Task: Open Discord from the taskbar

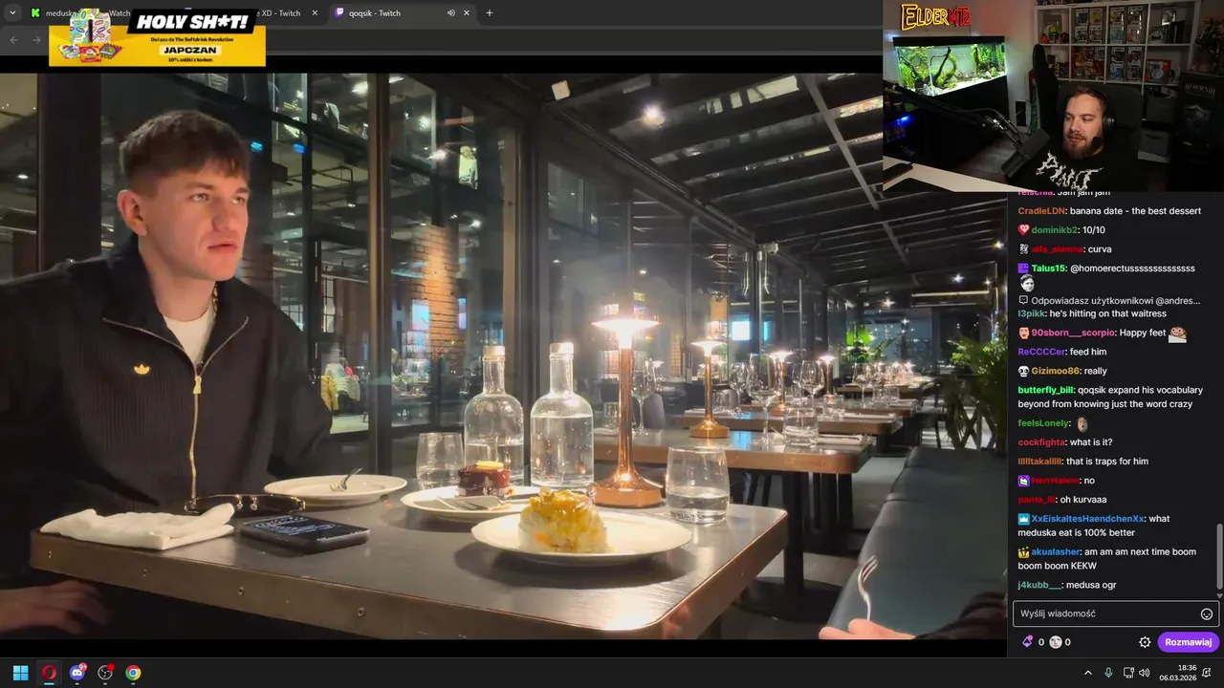Action: pyautogui.click(x=77, y=673)
